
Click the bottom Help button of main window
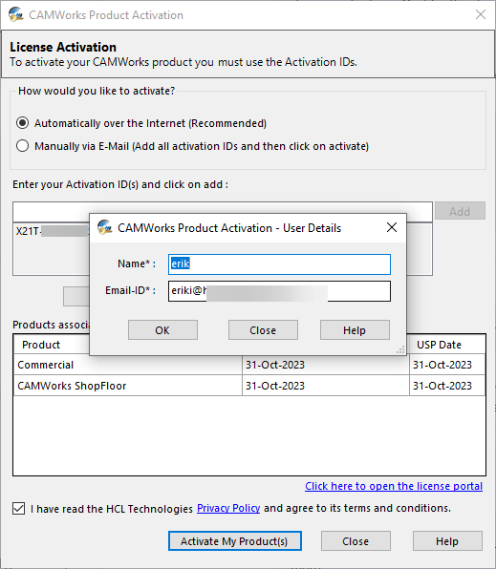tap(447, 541)
